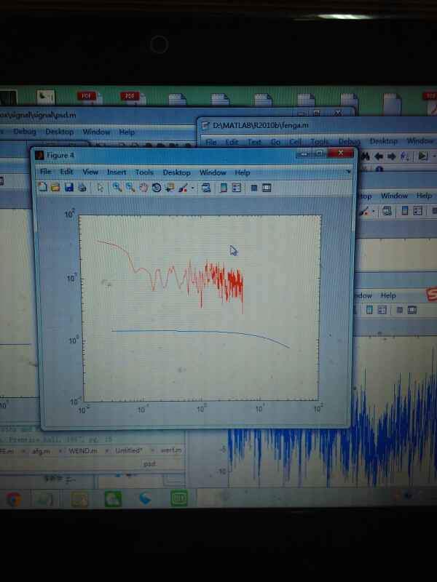Click Open File folder icon in Figure 4

(55, 188)
